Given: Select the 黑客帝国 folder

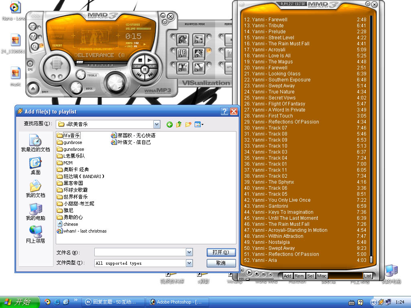Looking at the screenshot, I should point(70,183).
